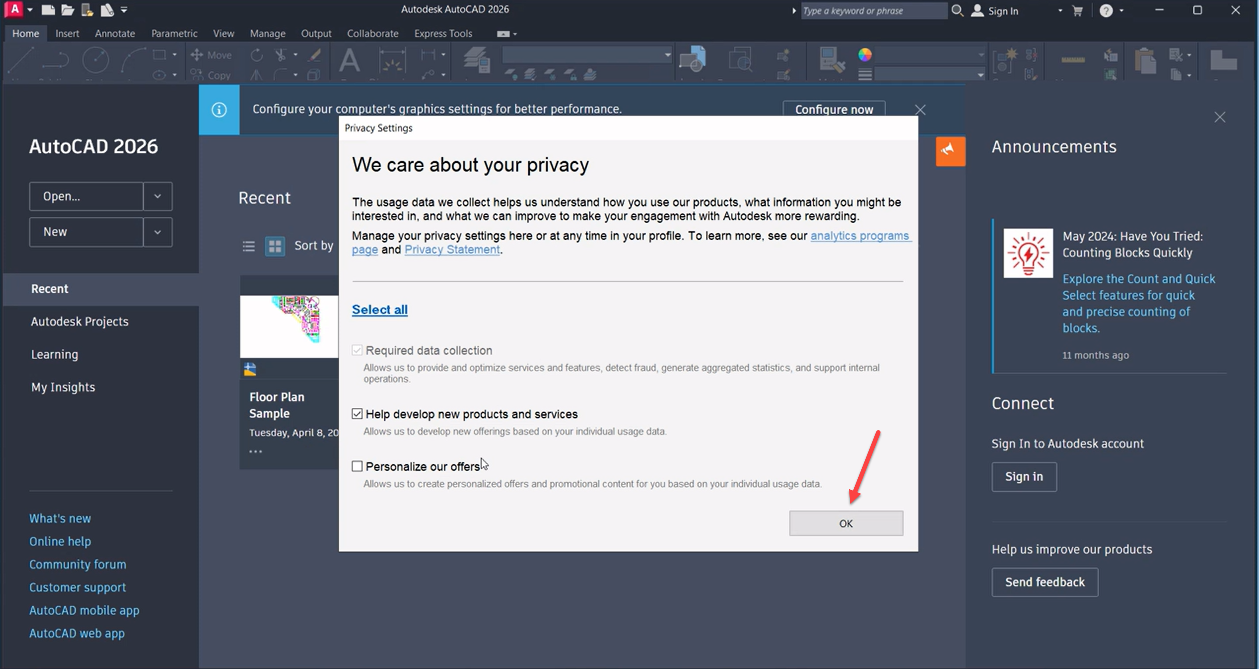Click the Select all link
The height and width of the screenshot is (669, 1259).
coord(379,310)
